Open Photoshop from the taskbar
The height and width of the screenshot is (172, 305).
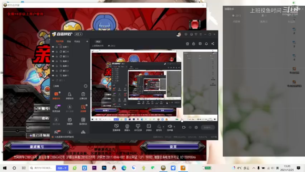pyautogui.click(x=104, y=168)
